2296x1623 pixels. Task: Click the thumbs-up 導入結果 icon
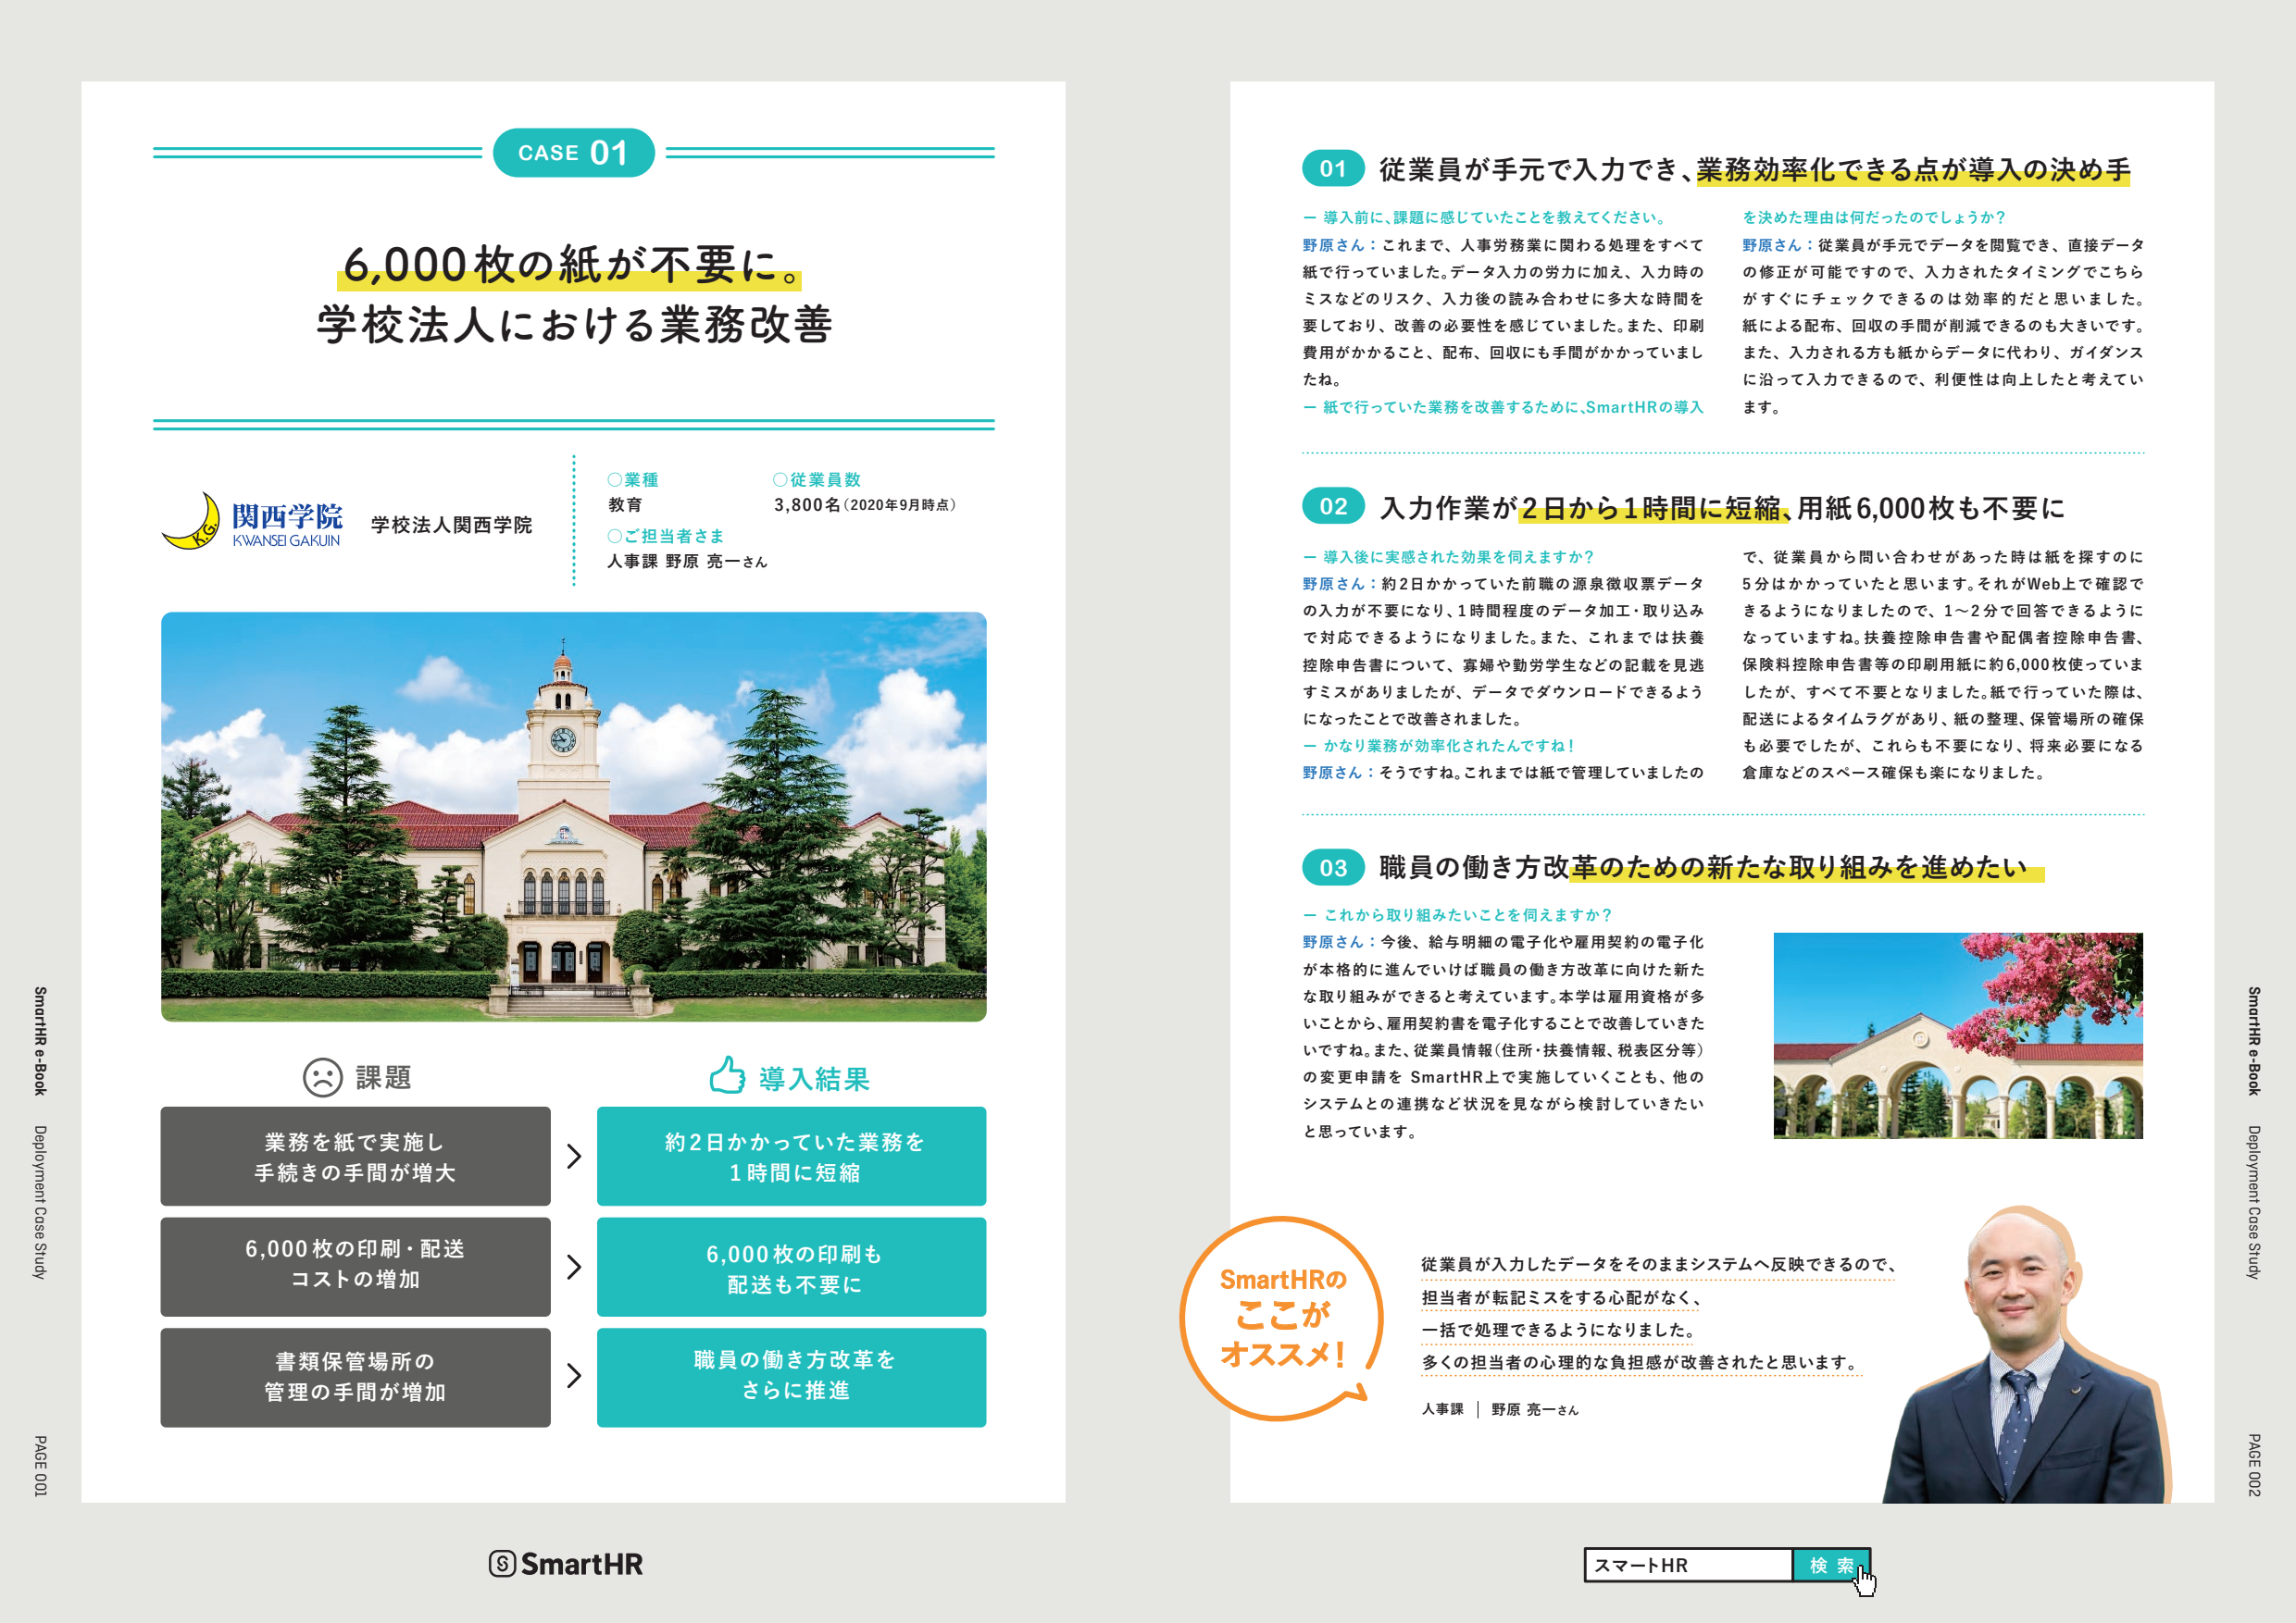[727, 1075]
